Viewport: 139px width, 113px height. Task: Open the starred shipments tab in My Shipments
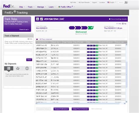pos(18,68)
